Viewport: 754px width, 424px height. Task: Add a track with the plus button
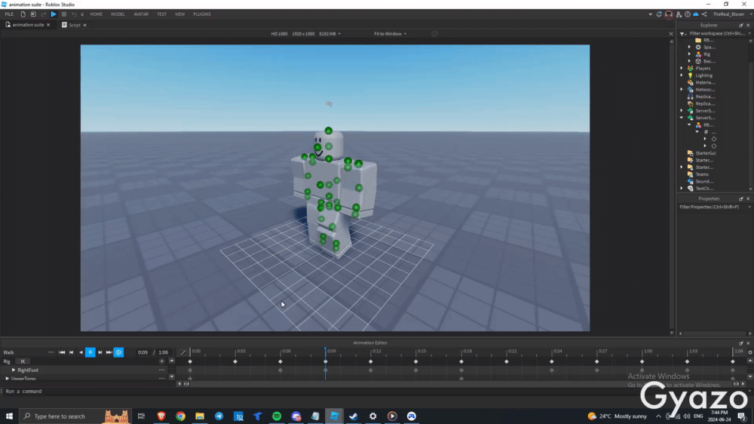point(161,361)
